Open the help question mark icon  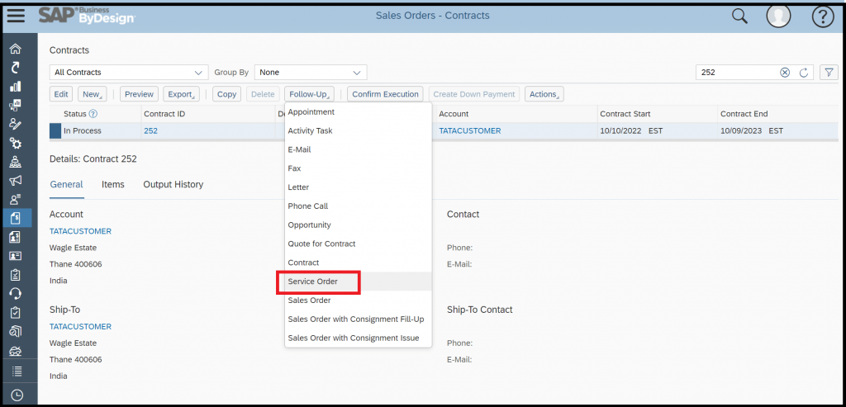click(823, 17)
